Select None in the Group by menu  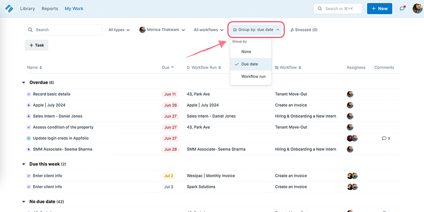pos(251,52)
